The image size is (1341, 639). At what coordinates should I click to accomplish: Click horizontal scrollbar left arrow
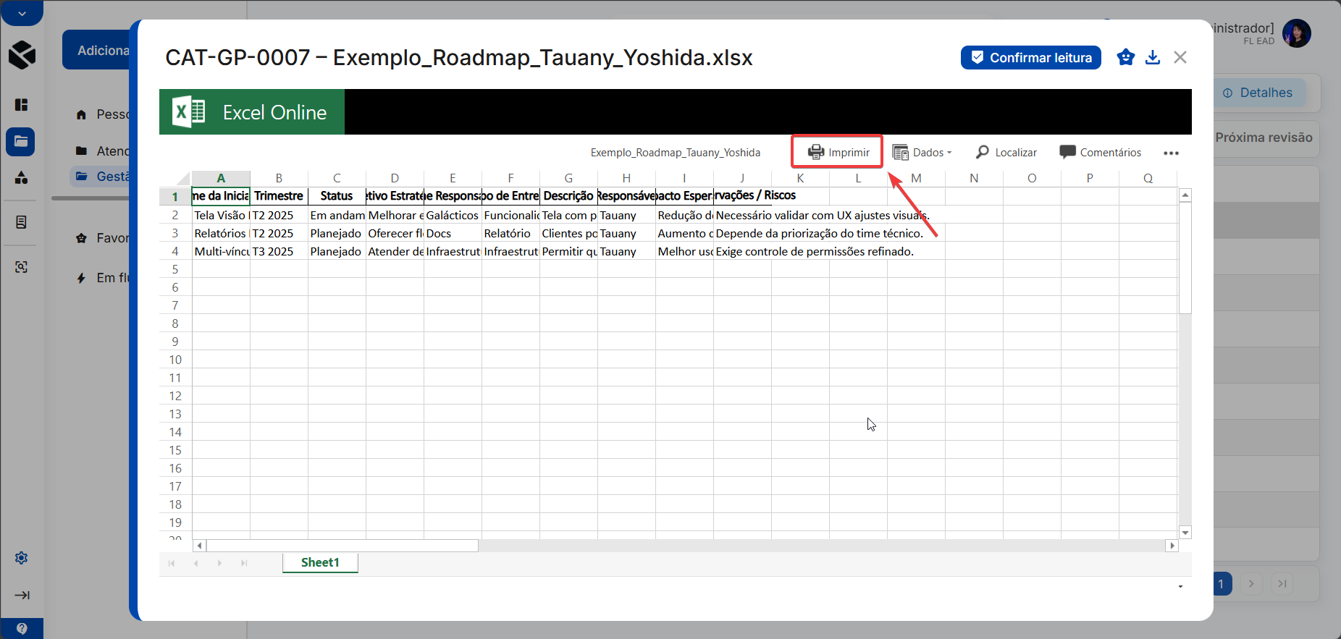click(x=199, y=546)
